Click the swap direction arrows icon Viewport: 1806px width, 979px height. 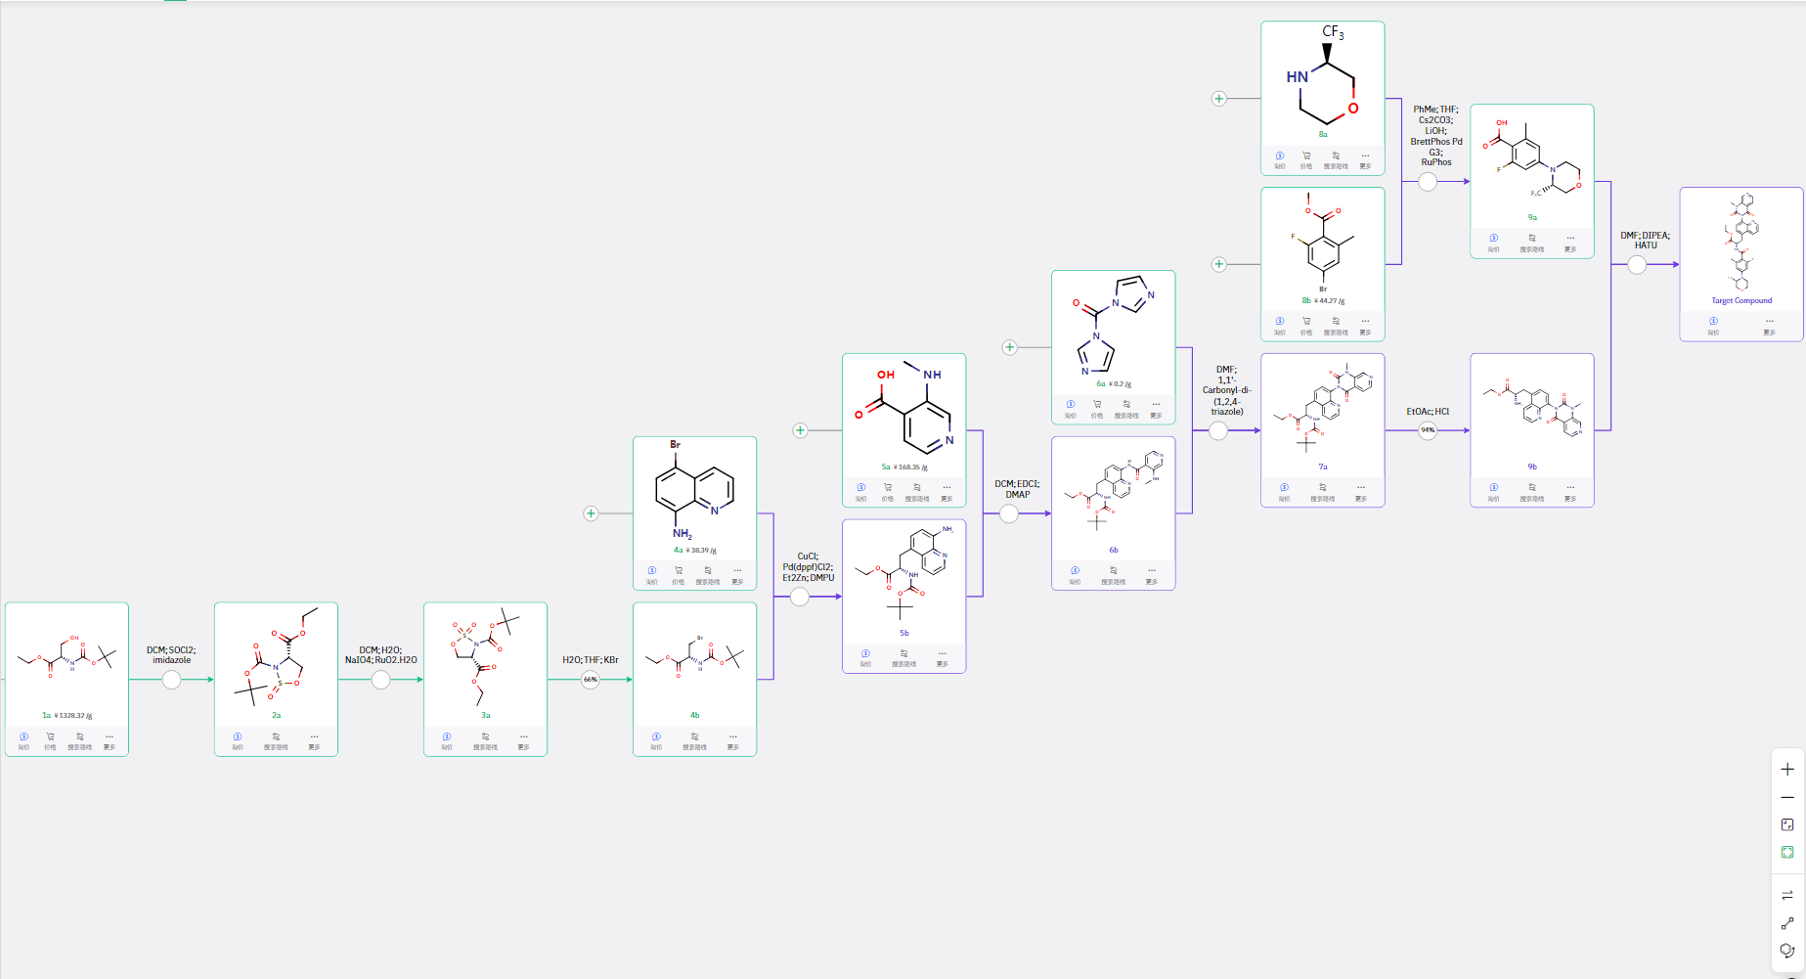point(1787,894)
